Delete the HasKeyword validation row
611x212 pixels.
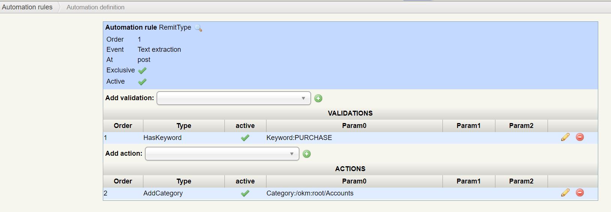tap(580, 137)
